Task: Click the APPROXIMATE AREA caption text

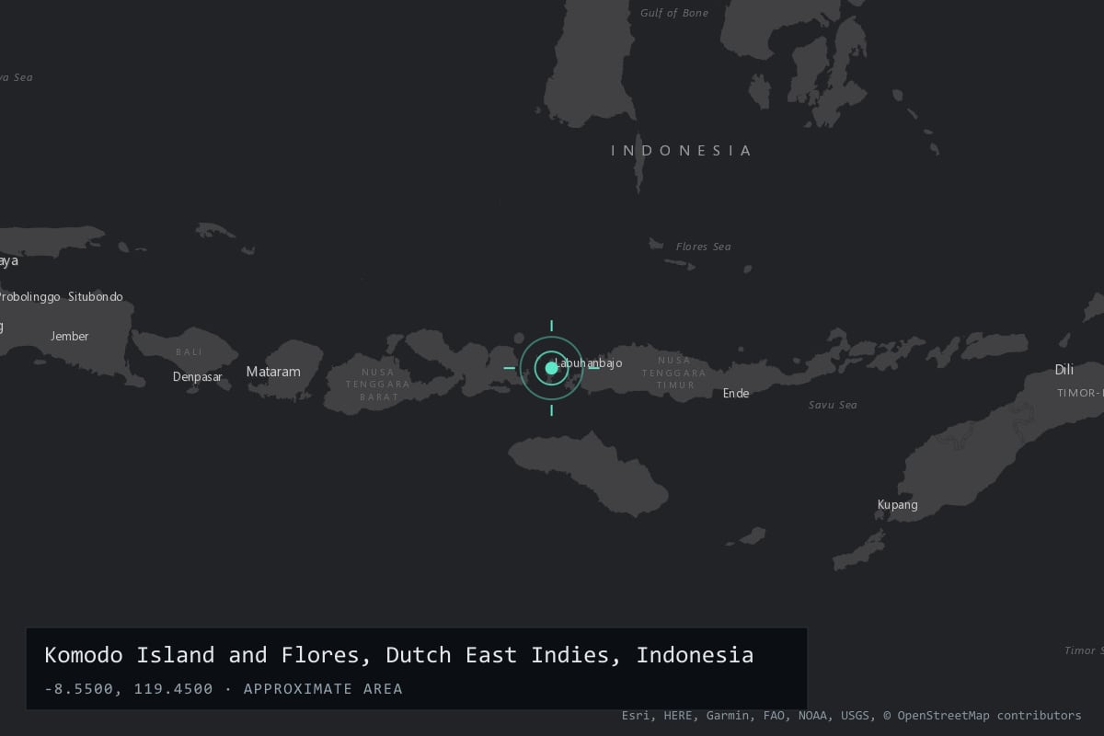Action: [x=323, y=689]
